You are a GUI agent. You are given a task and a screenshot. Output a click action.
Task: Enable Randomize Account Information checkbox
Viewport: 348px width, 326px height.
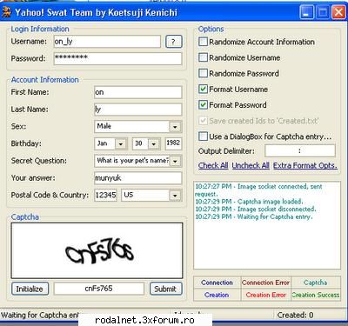pos(203,42)
